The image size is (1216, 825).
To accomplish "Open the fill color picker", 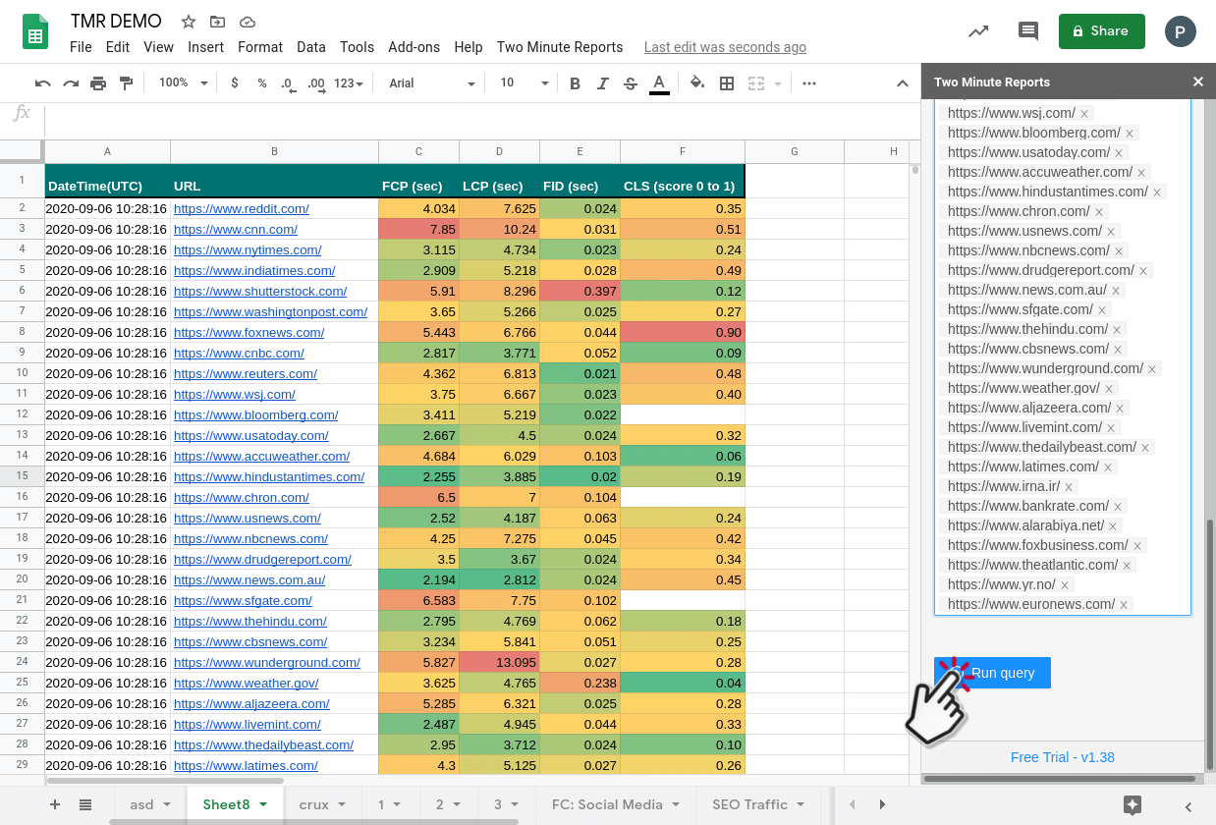I will 697,83.
